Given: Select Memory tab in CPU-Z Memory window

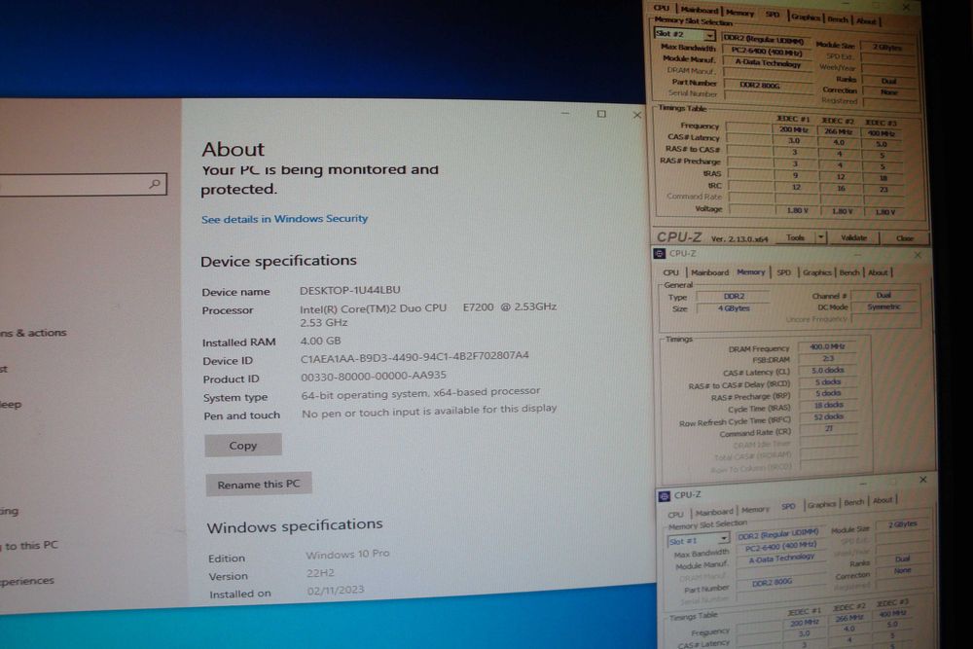Looking at the screenshot, I should [751, 271].
